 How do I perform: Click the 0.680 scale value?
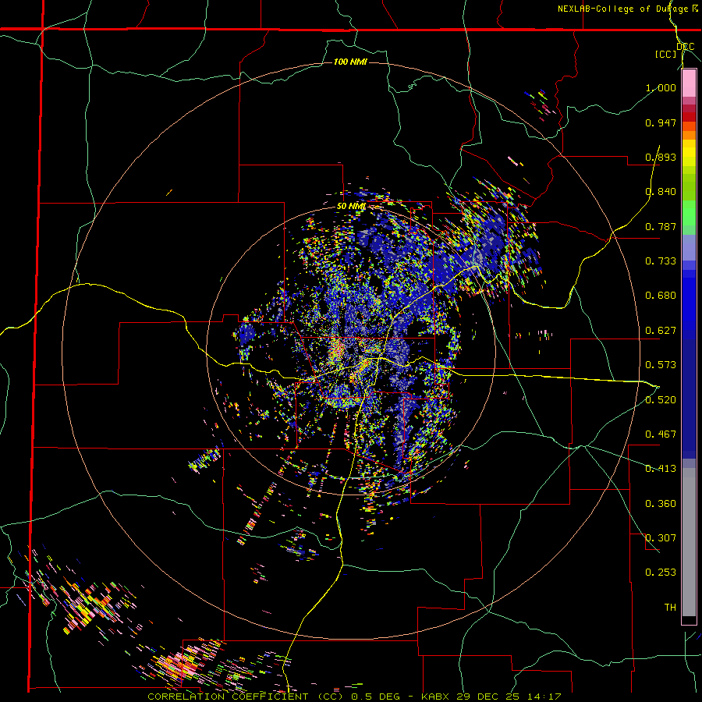pos(661,296)
